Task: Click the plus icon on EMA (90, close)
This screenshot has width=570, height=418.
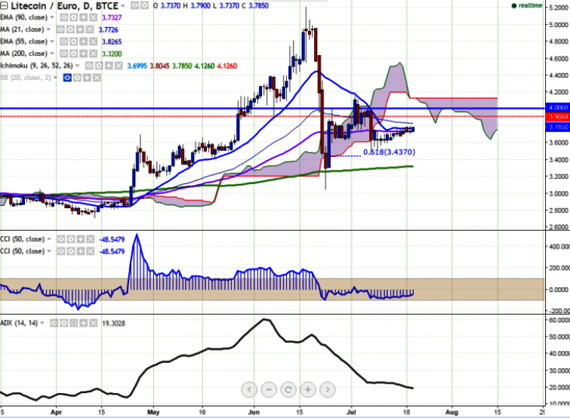Action: 83,17
